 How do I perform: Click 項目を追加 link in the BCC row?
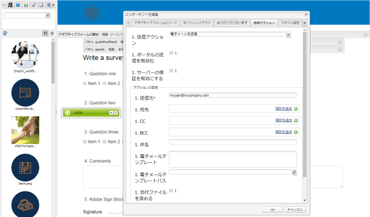tap(283, 132)
